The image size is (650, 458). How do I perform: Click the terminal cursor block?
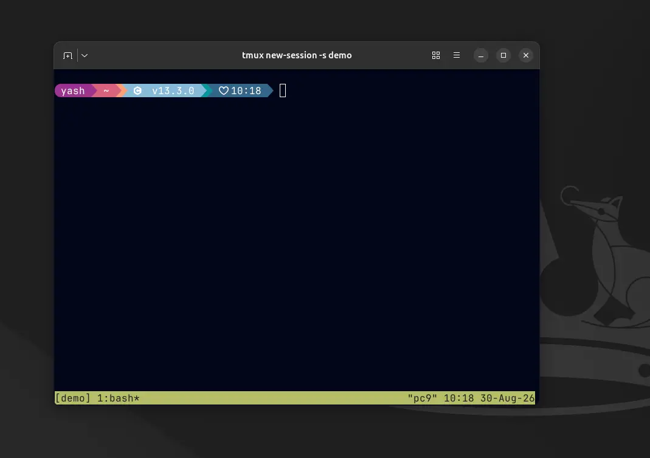point(283,91)
